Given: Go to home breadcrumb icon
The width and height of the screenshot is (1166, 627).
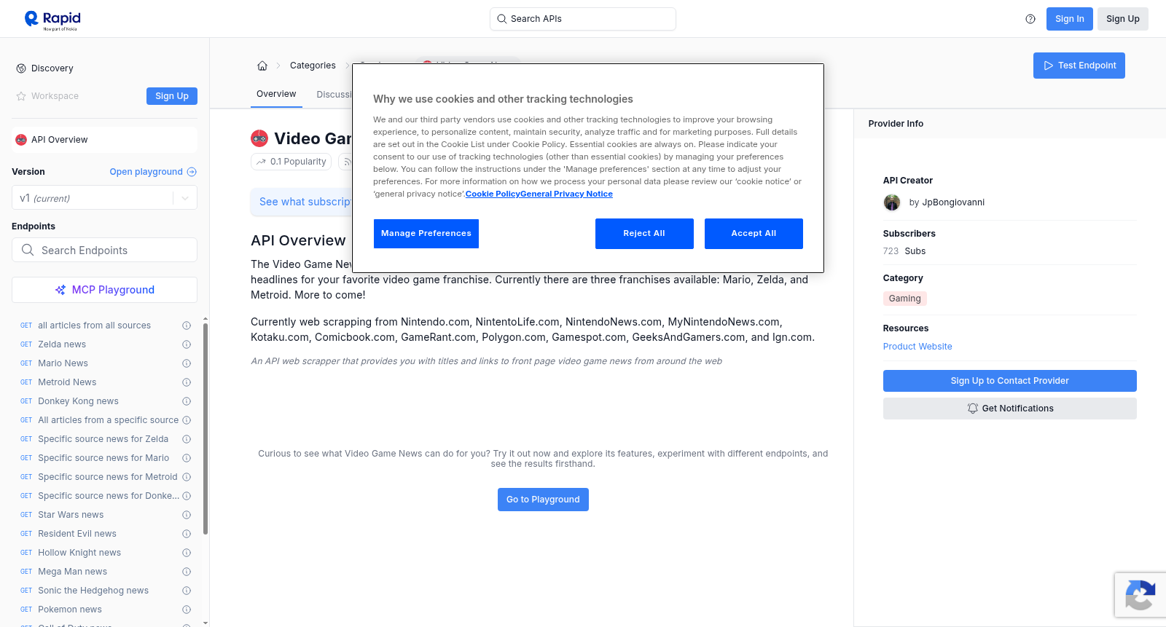Looking at the screenshot, I should point(262,66).
